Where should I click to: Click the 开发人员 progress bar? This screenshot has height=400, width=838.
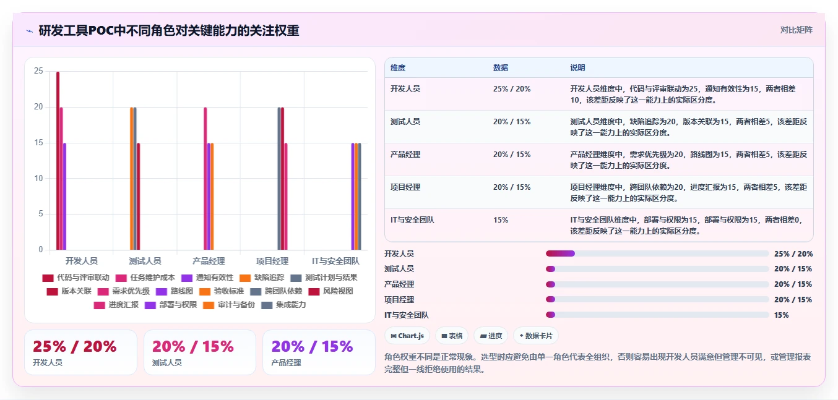[657, 253]
